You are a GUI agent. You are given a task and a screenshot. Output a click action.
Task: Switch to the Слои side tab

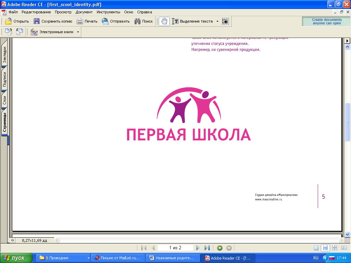(4, 100)
